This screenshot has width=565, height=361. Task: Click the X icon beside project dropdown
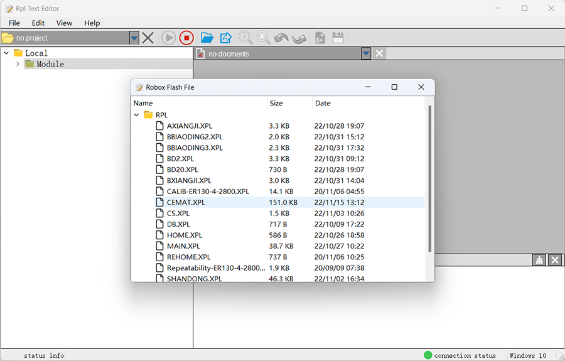tap(148, 38)
